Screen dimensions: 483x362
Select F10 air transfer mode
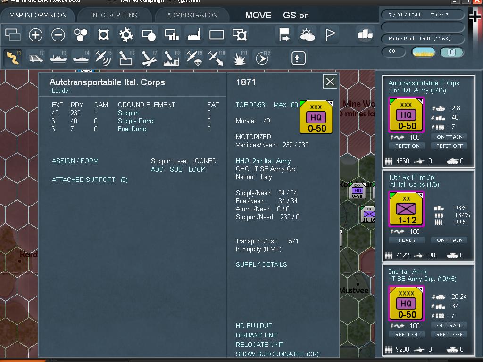pyautogui.click(x=217, y=58)
